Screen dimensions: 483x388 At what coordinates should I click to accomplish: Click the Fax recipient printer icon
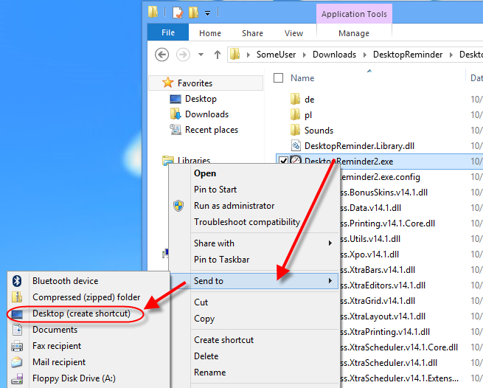(17, 347)
